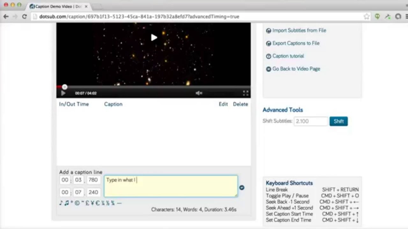Insert the yen symbol

click(x=92, y=203)
